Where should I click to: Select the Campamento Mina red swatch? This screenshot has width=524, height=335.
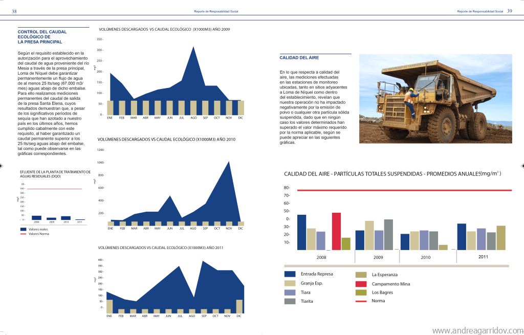pyautogui.click(x=361, y=284)
